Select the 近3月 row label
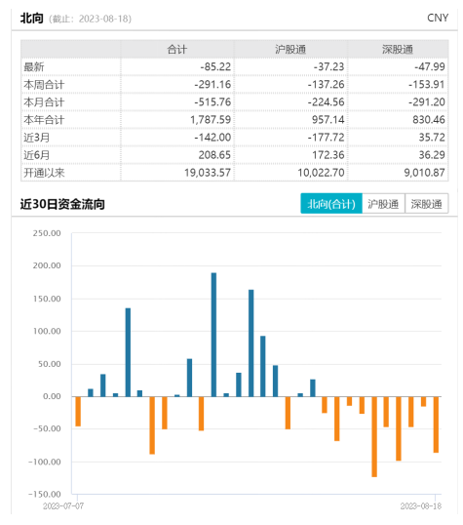Viewport: 463px width, 525px height. (37, 138)
